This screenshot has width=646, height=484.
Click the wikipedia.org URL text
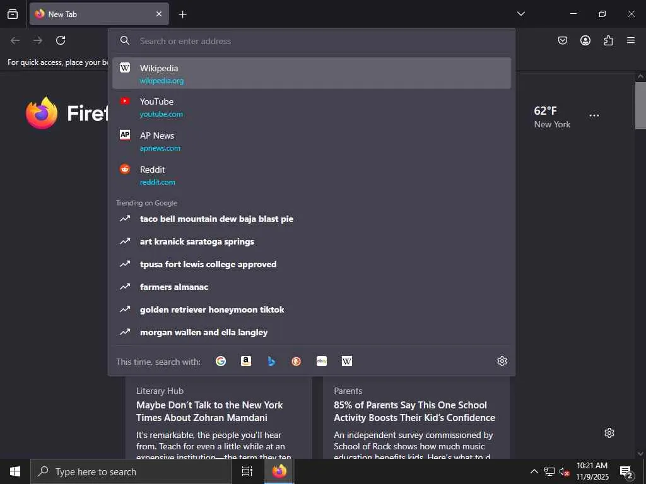161,81
